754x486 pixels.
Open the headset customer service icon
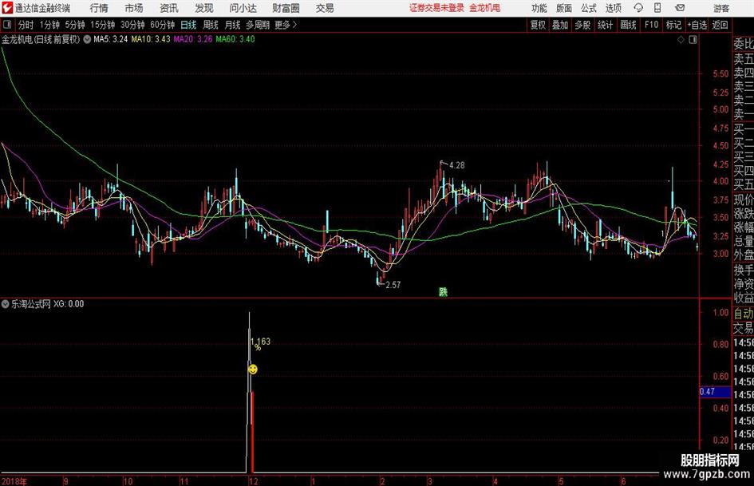638,8
